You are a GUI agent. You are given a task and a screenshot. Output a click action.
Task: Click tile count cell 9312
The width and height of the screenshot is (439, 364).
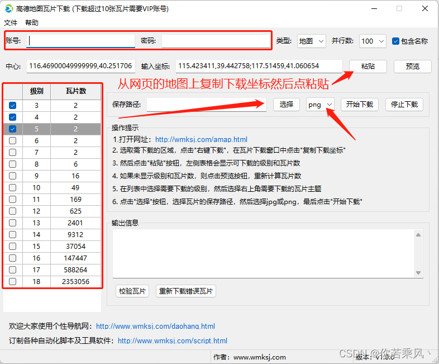pos(75,234)
